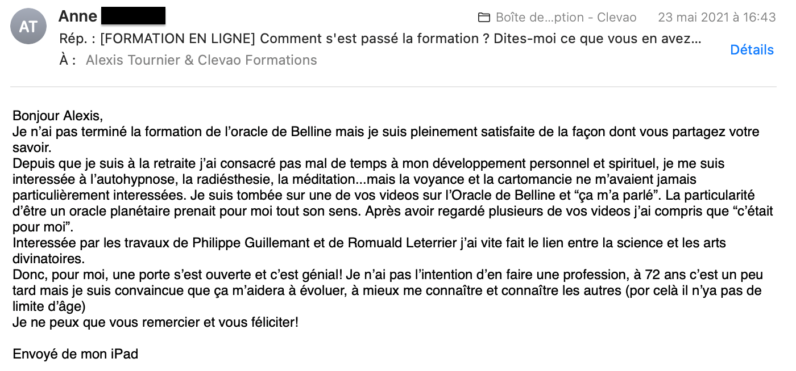Viewport: 796px width, 371px height.
Task: Click the text 72 ans in the message
Action: pos(664,275)
